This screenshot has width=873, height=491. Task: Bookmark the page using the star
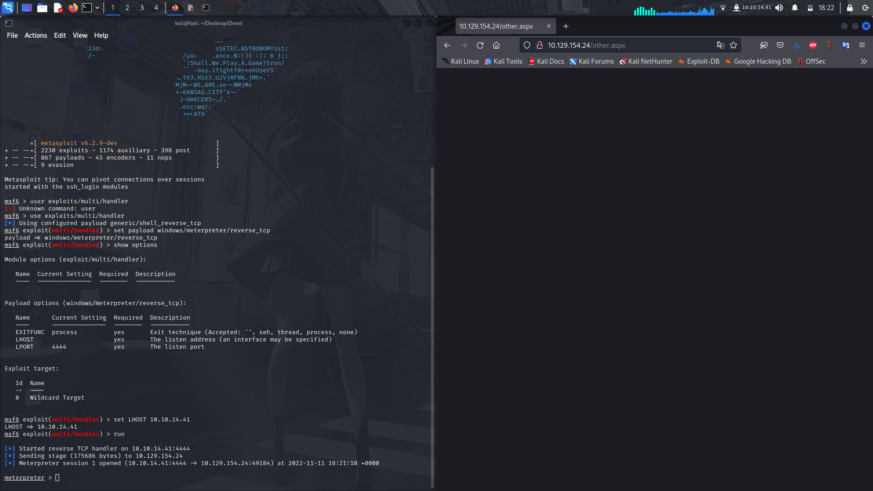tap(733, 45)
